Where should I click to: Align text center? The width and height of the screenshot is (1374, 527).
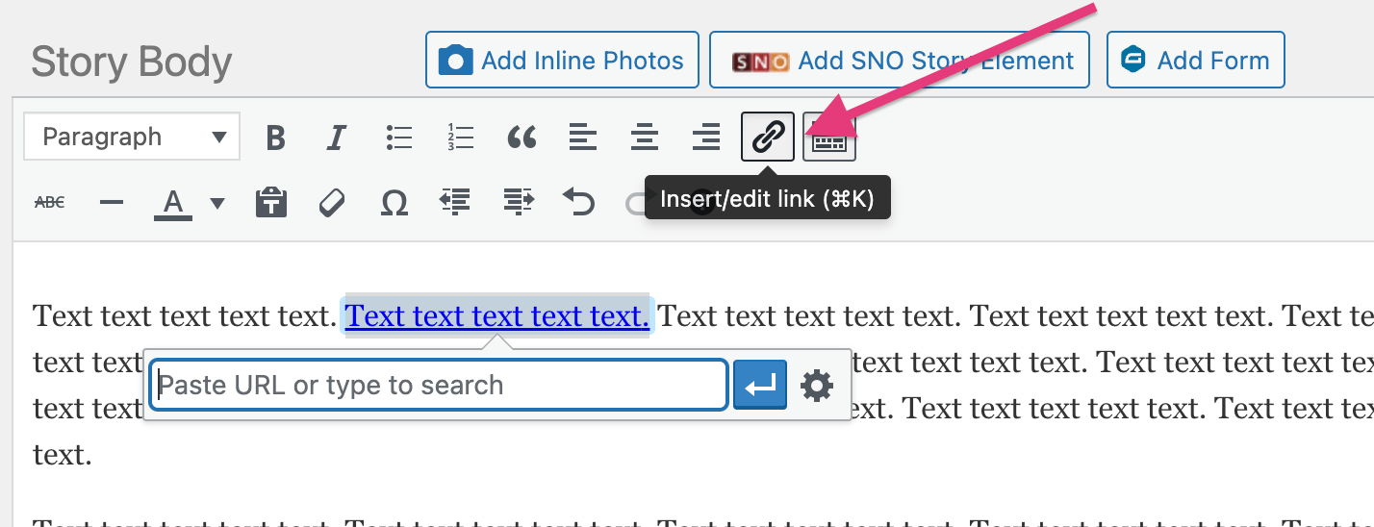point(645,138)
